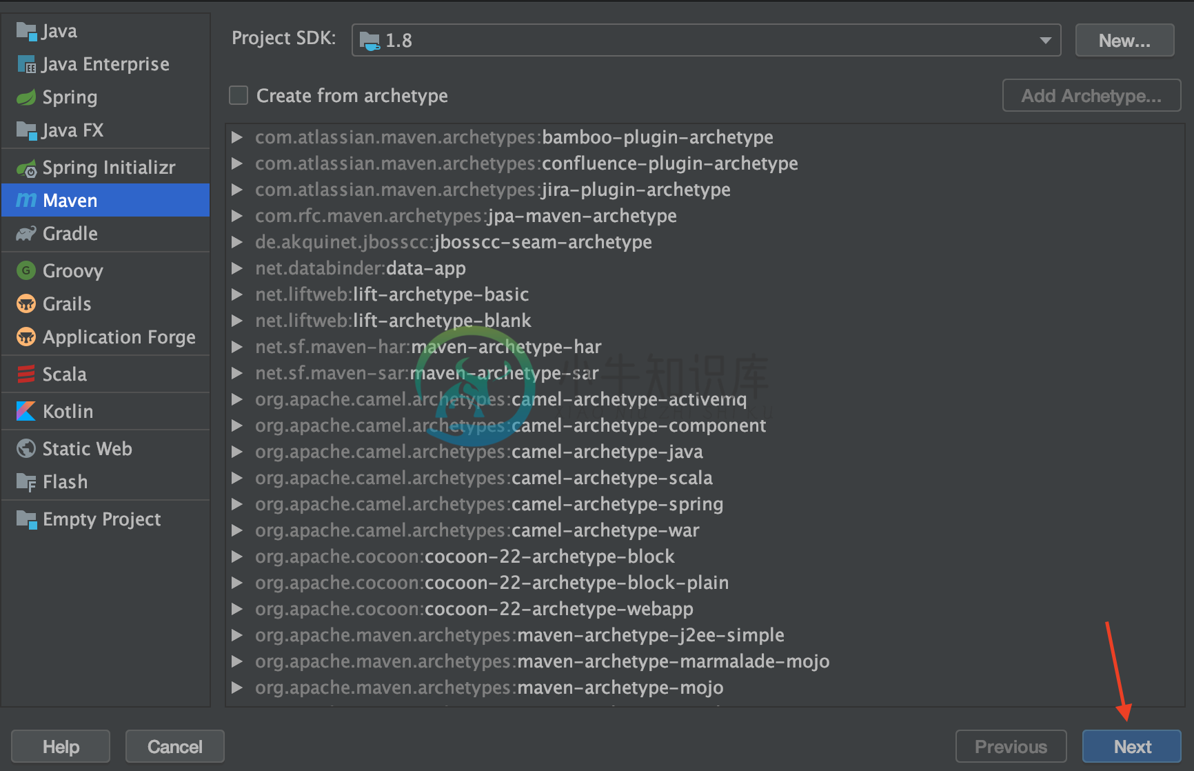Select Static Web project type
Screen dimensions: 1194x771
pos(105,448)
